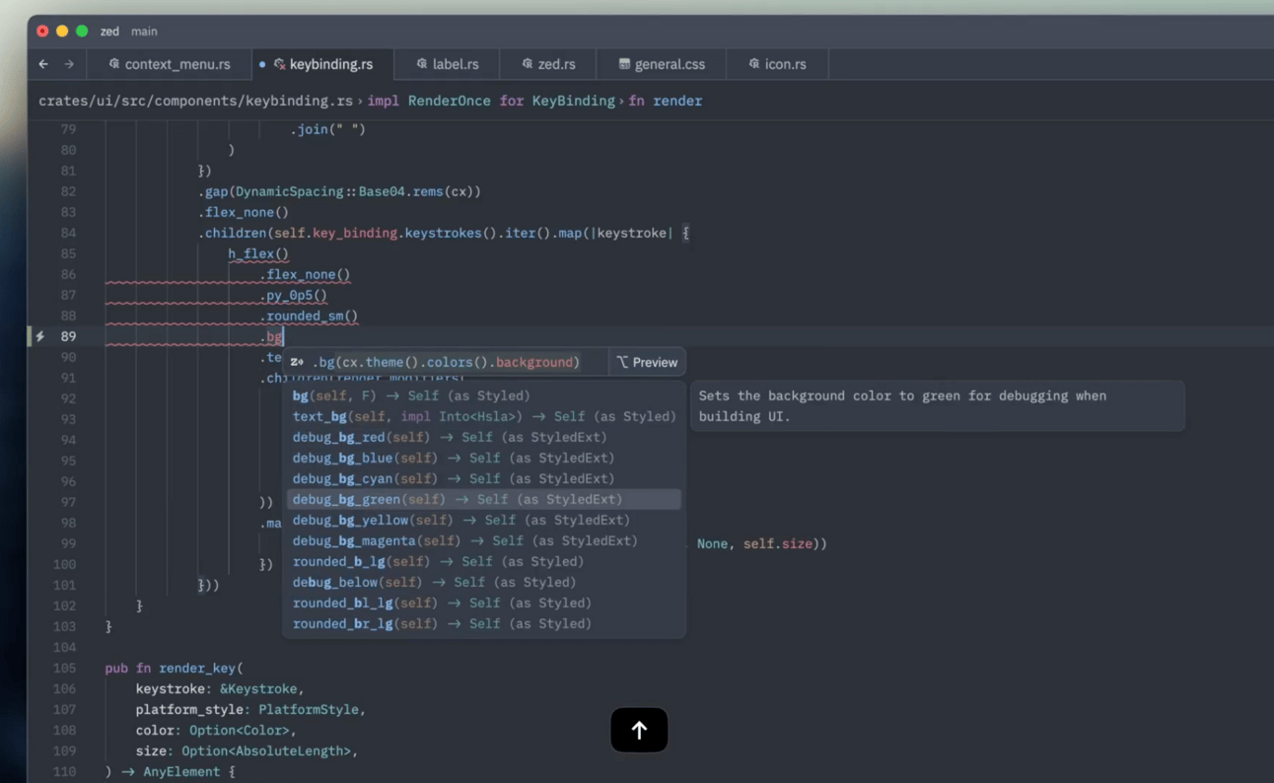Switch to the zed.rs tab
Viewport: 1274px width, 783px height.
(x=548, y=64)
